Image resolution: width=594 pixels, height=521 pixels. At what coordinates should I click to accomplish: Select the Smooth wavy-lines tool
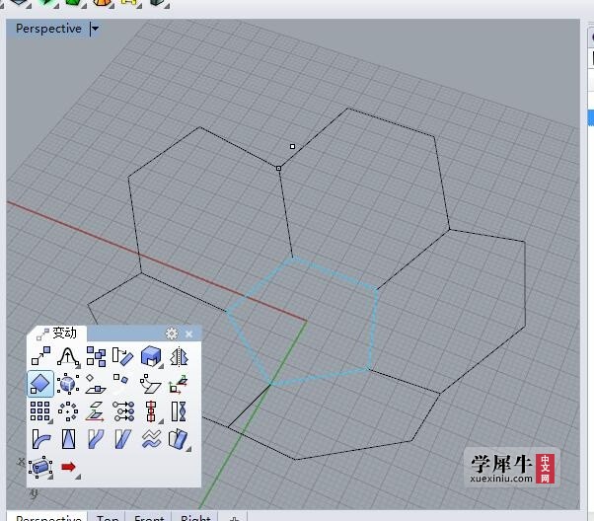tap(151, 439)
